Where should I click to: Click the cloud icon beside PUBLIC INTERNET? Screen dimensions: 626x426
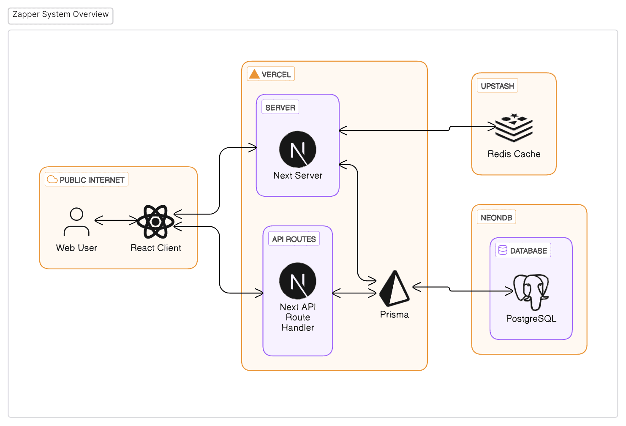[52, 179]
